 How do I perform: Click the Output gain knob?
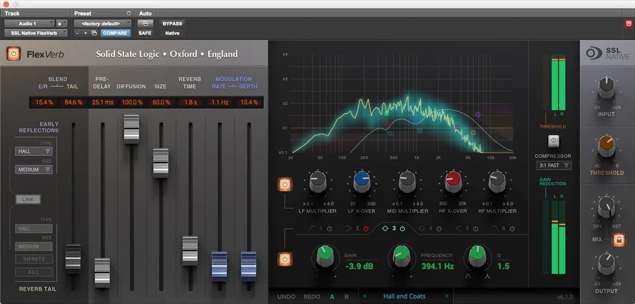pyautogui.click(x=606, y=263)
